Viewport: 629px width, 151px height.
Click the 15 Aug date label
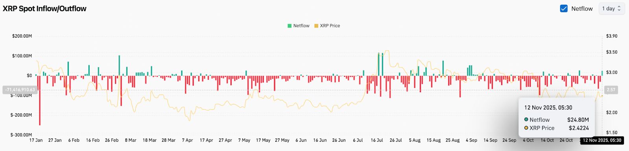pos(434,140)
